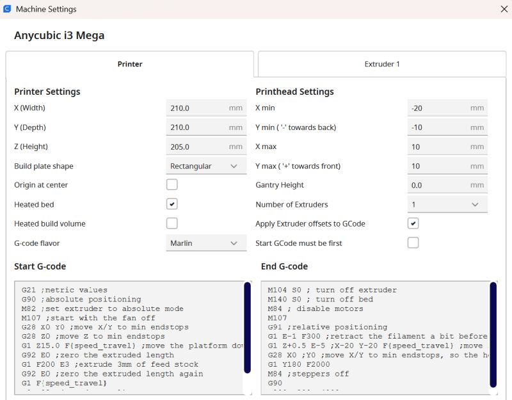Close the Machine Settings dialog
Image resolution: width=512 pixels, height=400 pixels.
click(x=503, y=9)
